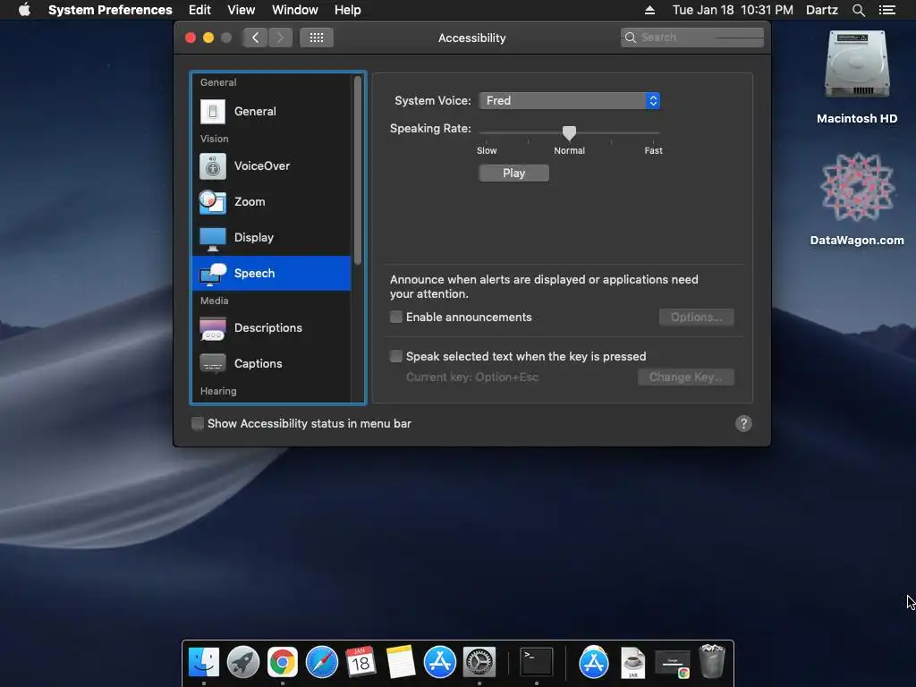Enable announcements checkbox
The image size is (916, 687).
point(396,317)
